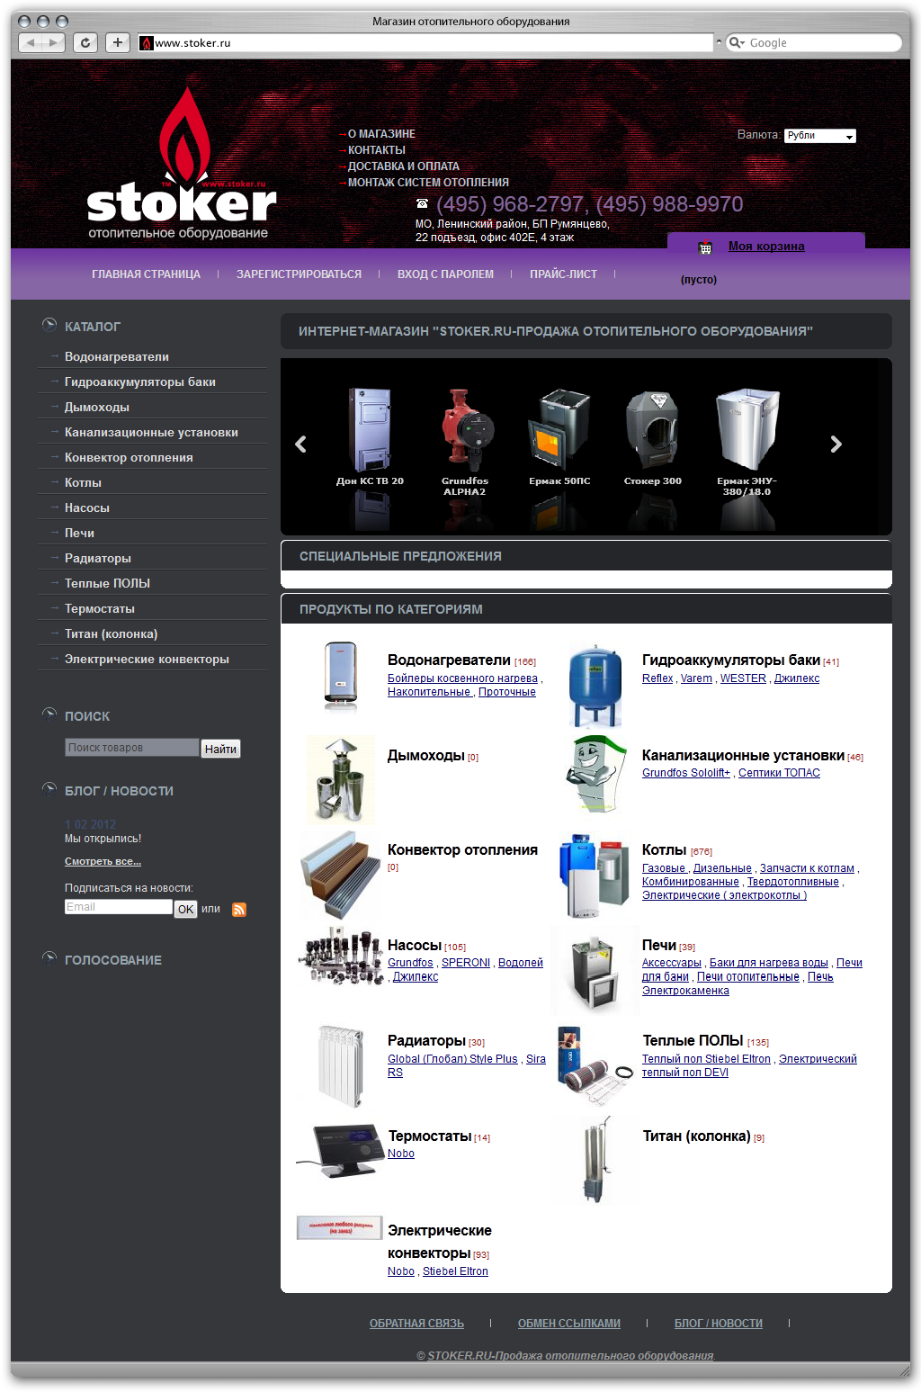Click the Ермак 50ПС stove image
The image size is (921, 1392).
click(559, 429)
